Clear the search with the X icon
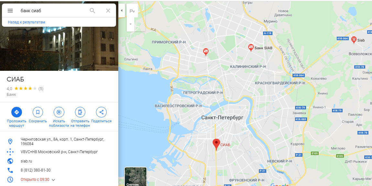This screenshot has height=186, width=372. 108,11
